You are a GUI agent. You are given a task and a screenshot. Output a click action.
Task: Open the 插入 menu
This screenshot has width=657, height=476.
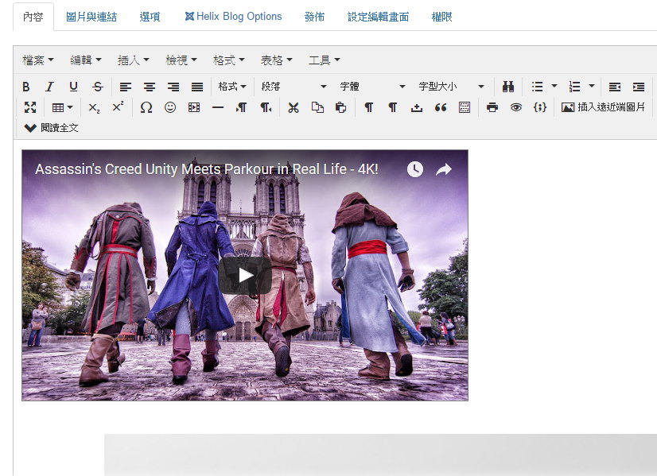(133, 60)
